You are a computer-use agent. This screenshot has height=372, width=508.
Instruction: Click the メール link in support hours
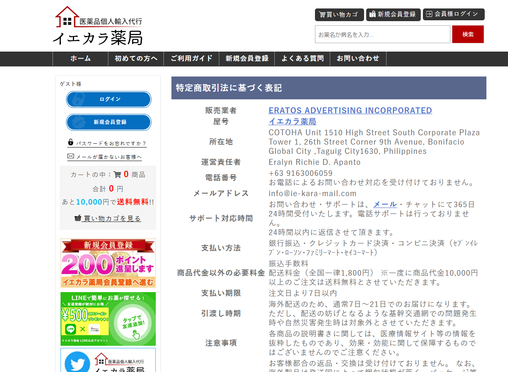385,204
